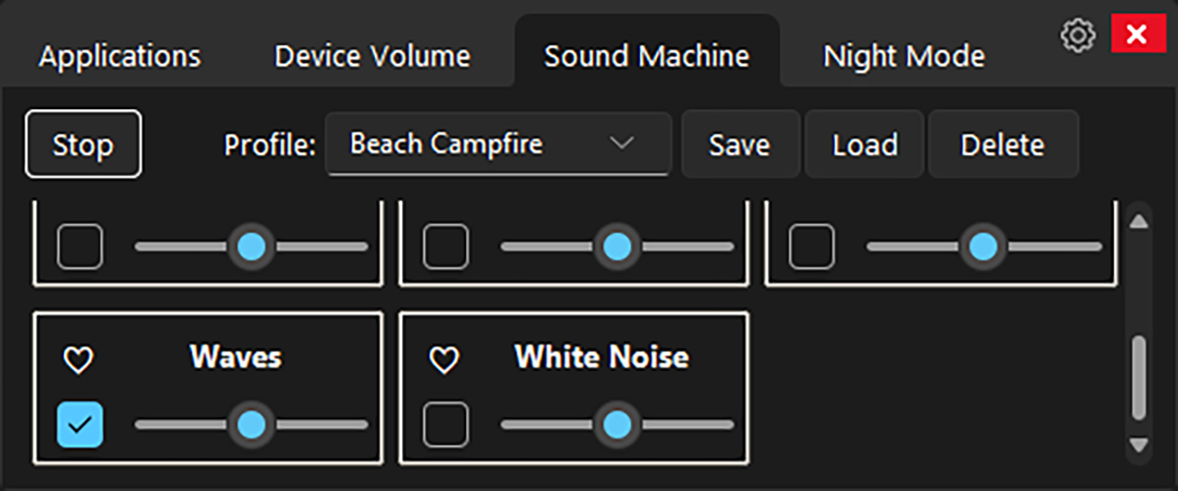1178x491 pixels.
Task: Click the vertical scrollbar thumb
Action: (1139, 378)
